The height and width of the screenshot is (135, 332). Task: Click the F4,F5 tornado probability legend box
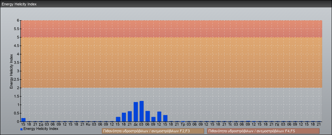(263, 131)
